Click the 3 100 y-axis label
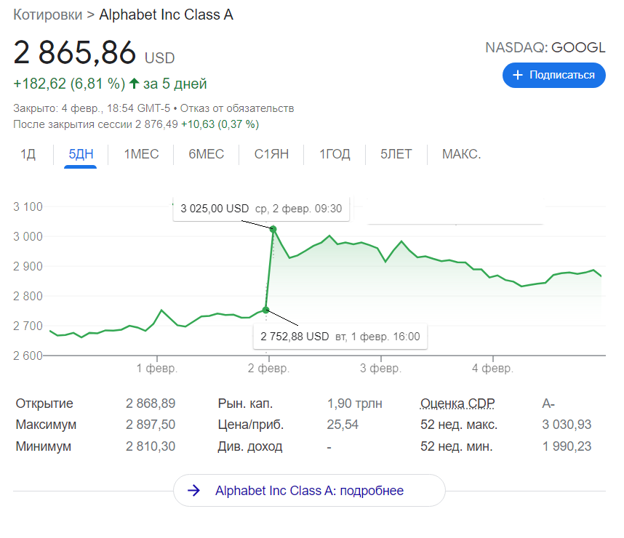Image resolution: width=624 pixels, height=538 pixels. click(x=28, y=206)
